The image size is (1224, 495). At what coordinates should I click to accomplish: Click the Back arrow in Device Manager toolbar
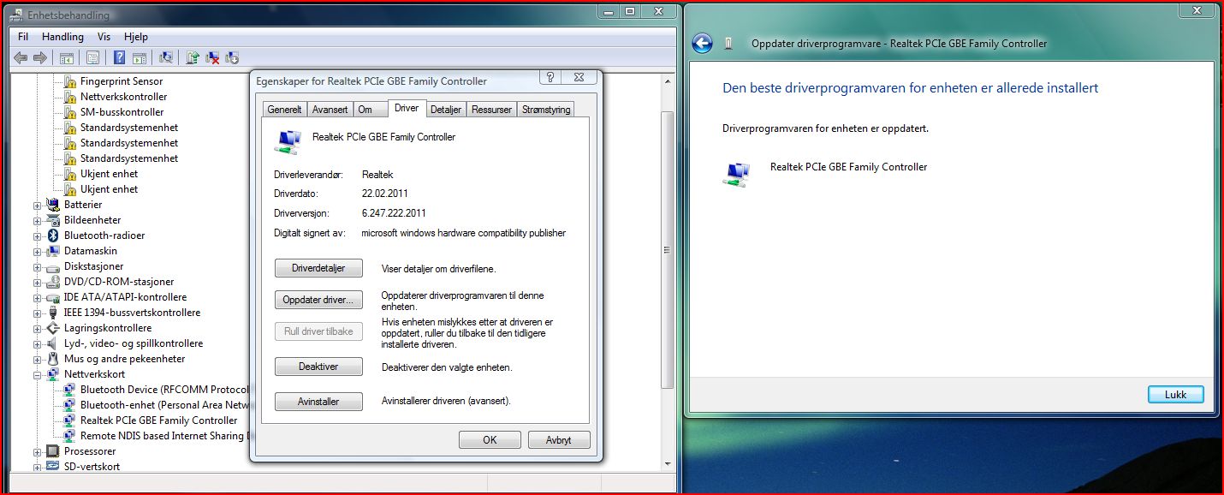point(21,57)
